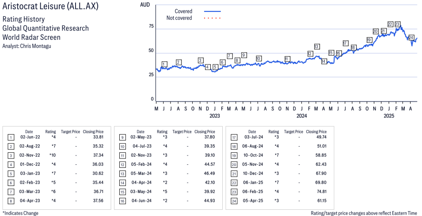422x216 pixels.
Task: Select chart marker 2 near August 2022
Action: point(178,62)
